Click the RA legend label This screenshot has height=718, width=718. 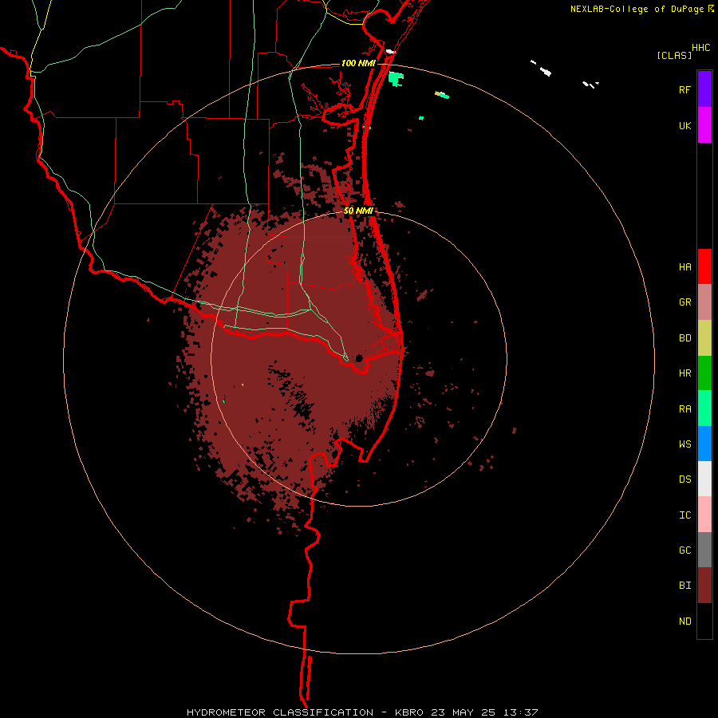(x=684, y=409)
